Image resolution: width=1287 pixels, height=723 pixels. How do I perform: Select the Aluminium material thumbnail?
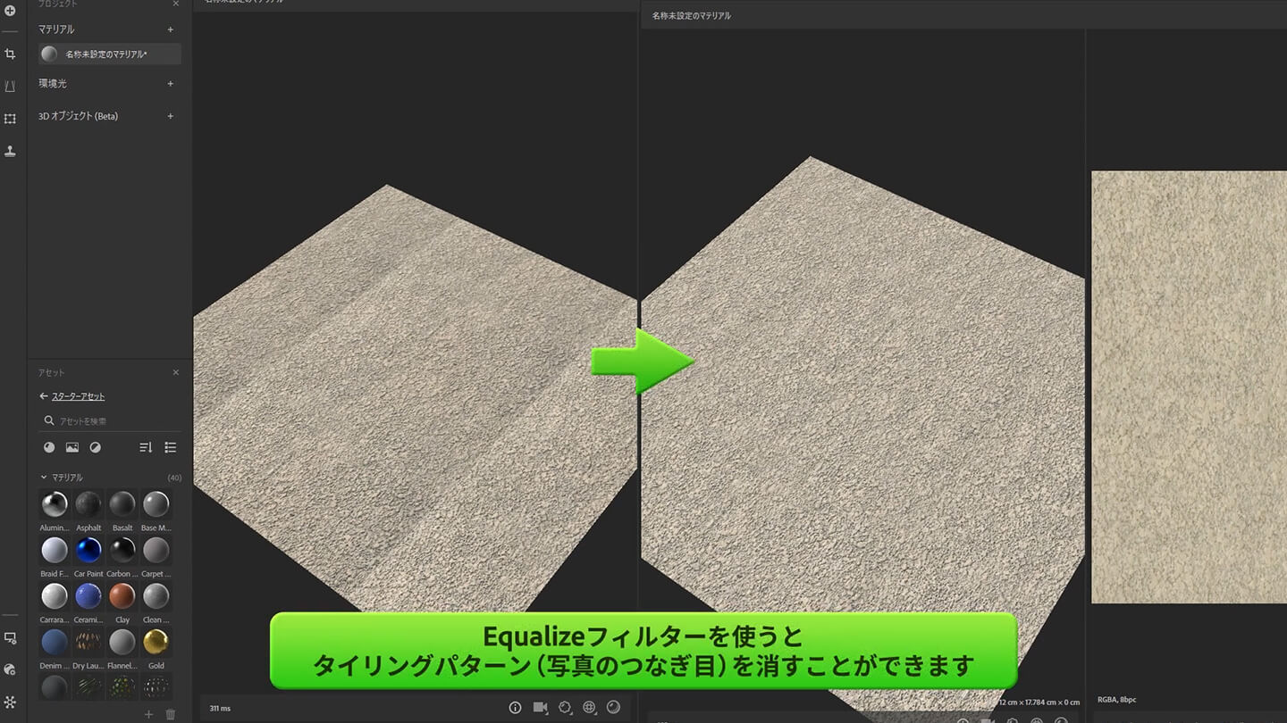coord(55,504)
